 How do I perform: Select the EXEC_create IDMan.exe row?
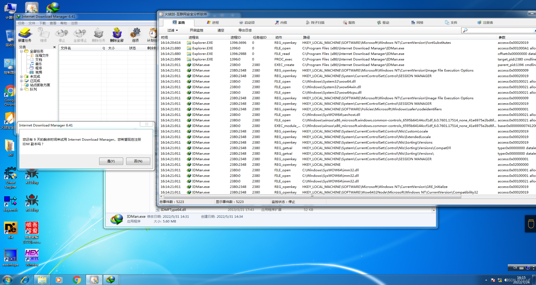pos(347,65)
